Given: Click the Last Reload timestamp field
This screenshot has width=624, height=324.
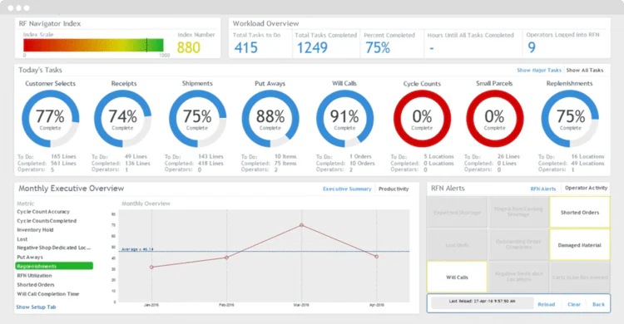Looking at the screenshot, I should click(482, 302).
